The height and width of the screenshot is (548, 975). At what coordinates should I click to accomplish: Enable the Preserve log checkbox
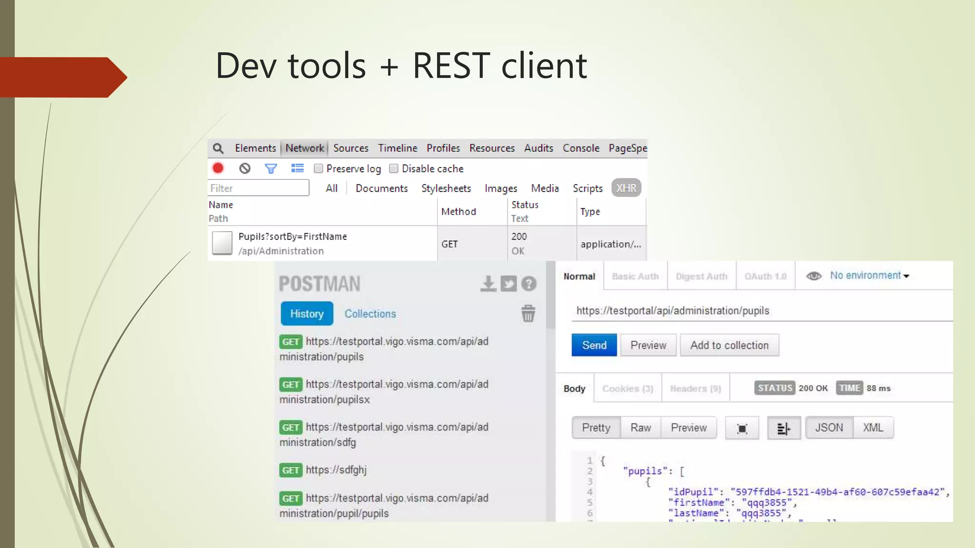click(318, 168)
